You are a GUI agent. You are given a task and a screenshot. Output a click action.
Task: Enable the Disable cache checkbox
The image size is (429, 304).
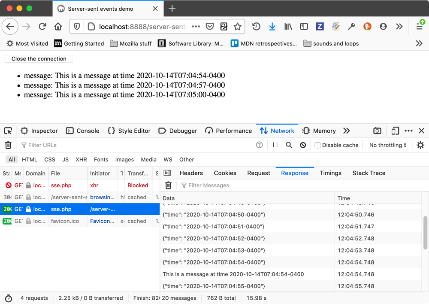(317, 145)
